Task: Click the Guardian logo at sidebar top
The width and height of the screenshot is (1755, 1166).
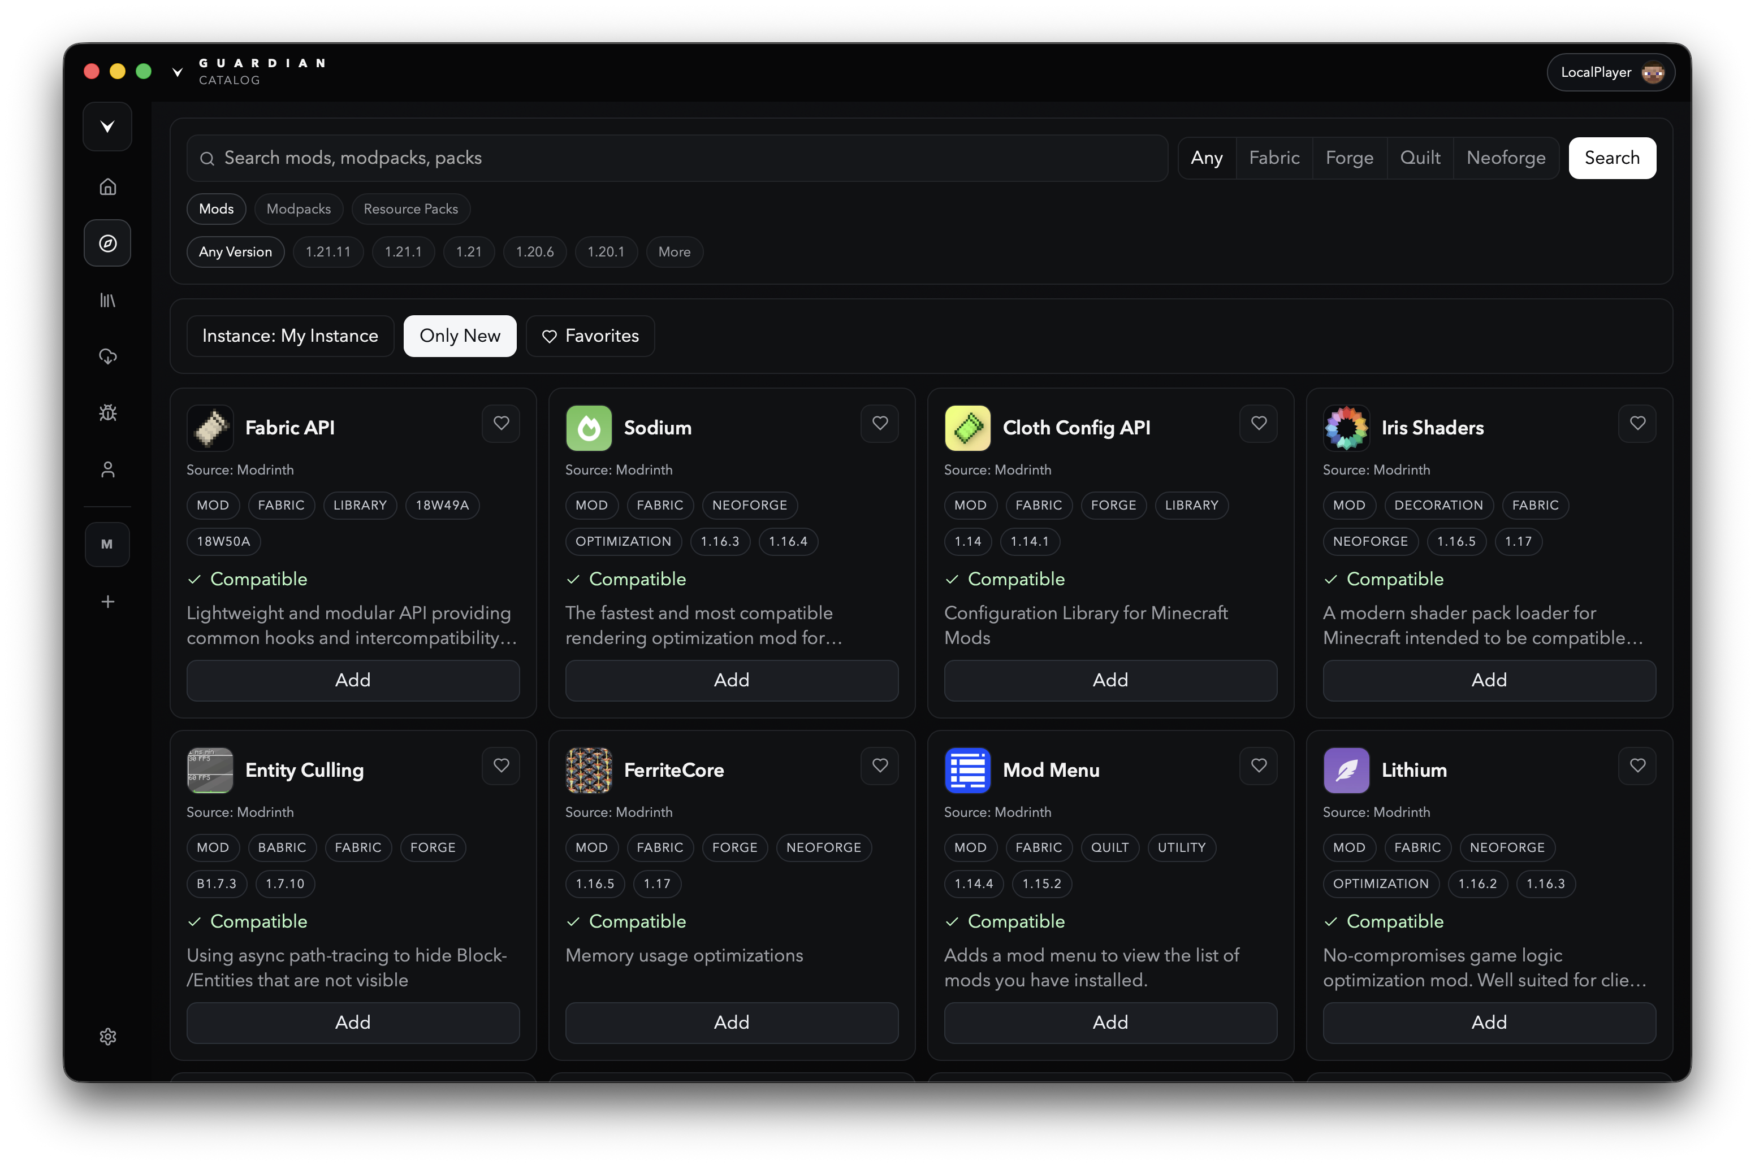Action: pos(108,127)
